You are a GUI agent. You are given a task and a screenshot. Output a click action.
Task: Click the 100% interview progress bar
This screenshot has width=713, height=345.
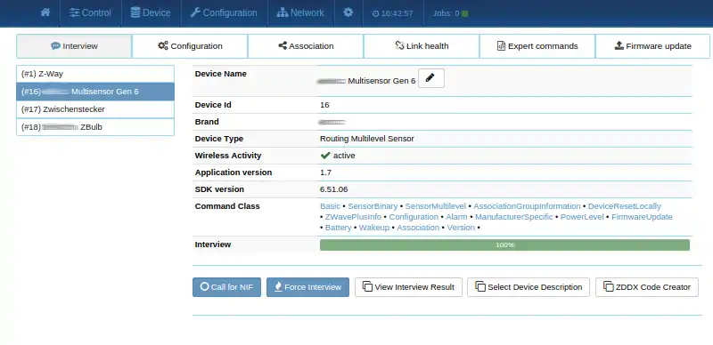(x=504, y=245)
